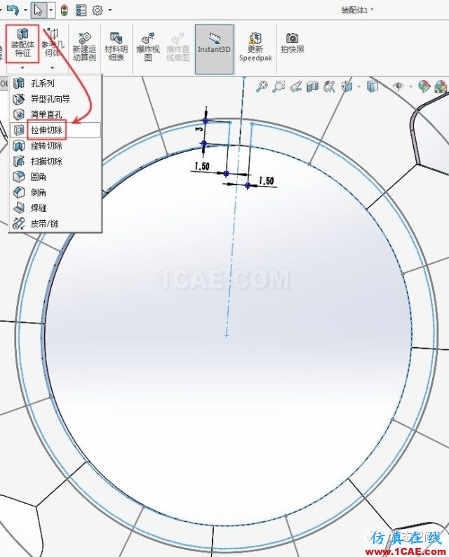Click the 拍快照 camera button
The width and height of the screenshot is (449, 557).
coord(293,43)
